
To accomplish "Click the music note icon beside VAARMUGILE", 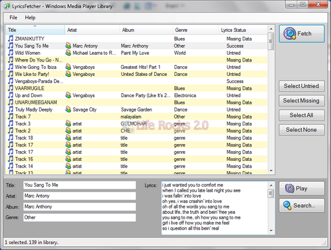I will 10,88.
